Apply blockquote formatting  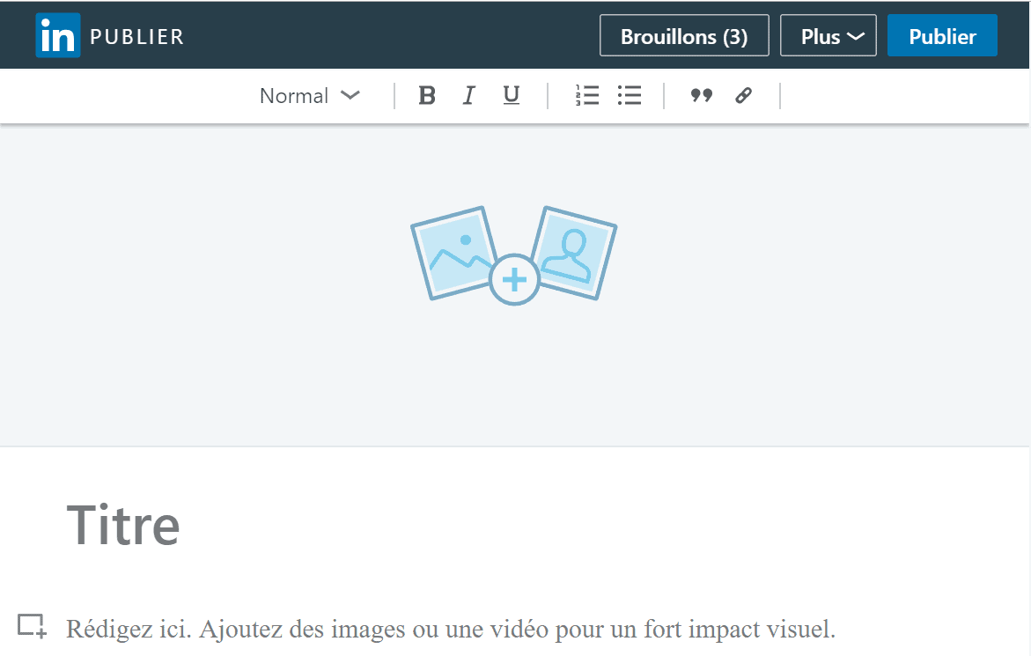(702, 96)
